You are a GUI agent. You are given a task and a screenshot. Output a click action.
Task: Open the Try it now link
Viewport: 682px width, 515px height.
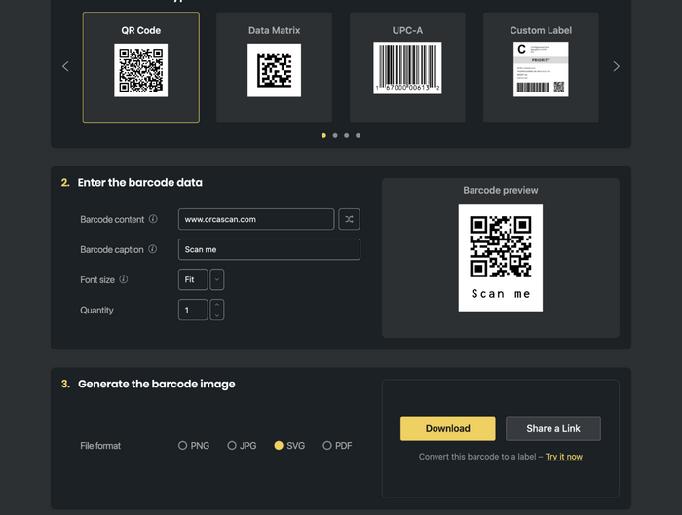tap(564, 457)
